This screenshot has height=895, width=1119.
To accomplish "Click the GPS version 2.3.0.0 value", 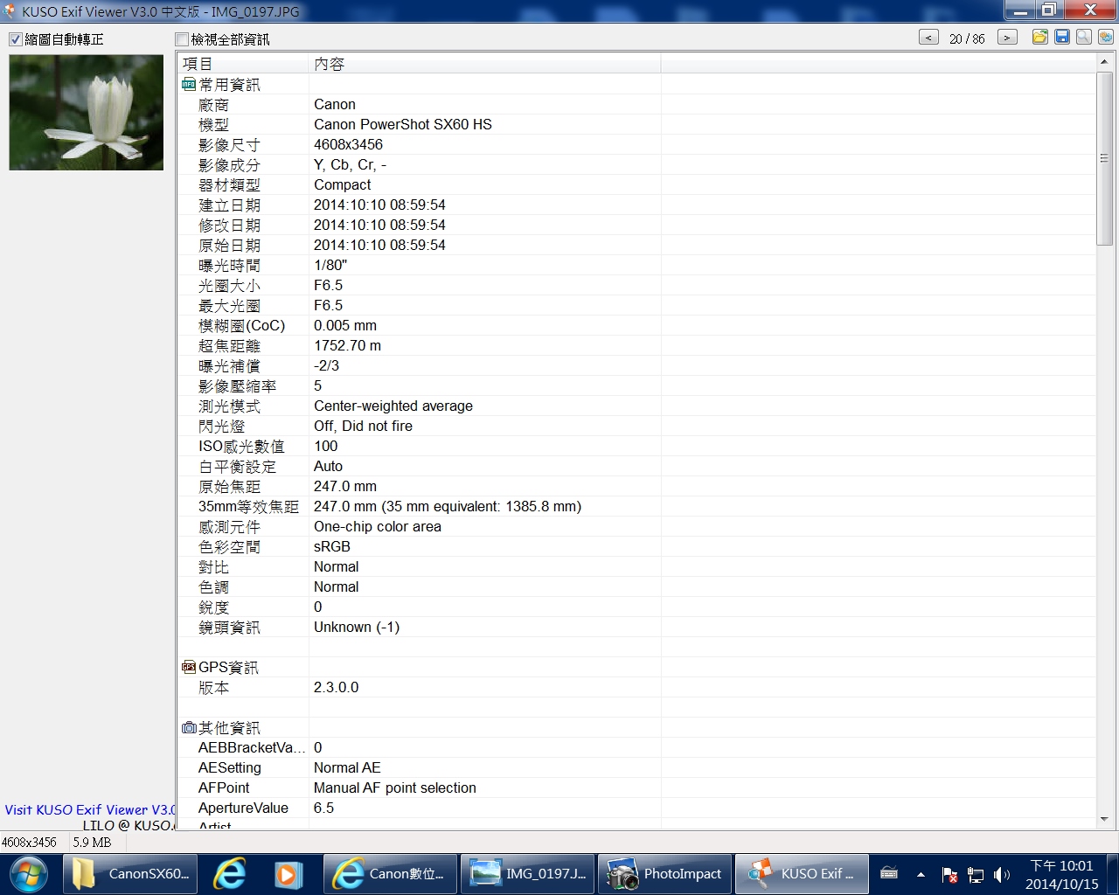I will click(337, 688).
